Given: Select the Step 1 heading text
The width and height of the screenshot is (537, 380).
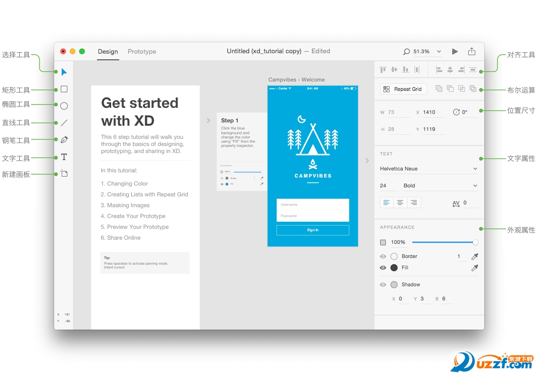Looking at the screenshot, I should [x=229, y=121].
